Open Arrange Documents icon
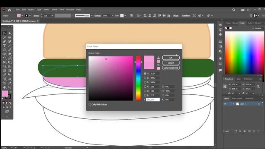 pos(243,10)
